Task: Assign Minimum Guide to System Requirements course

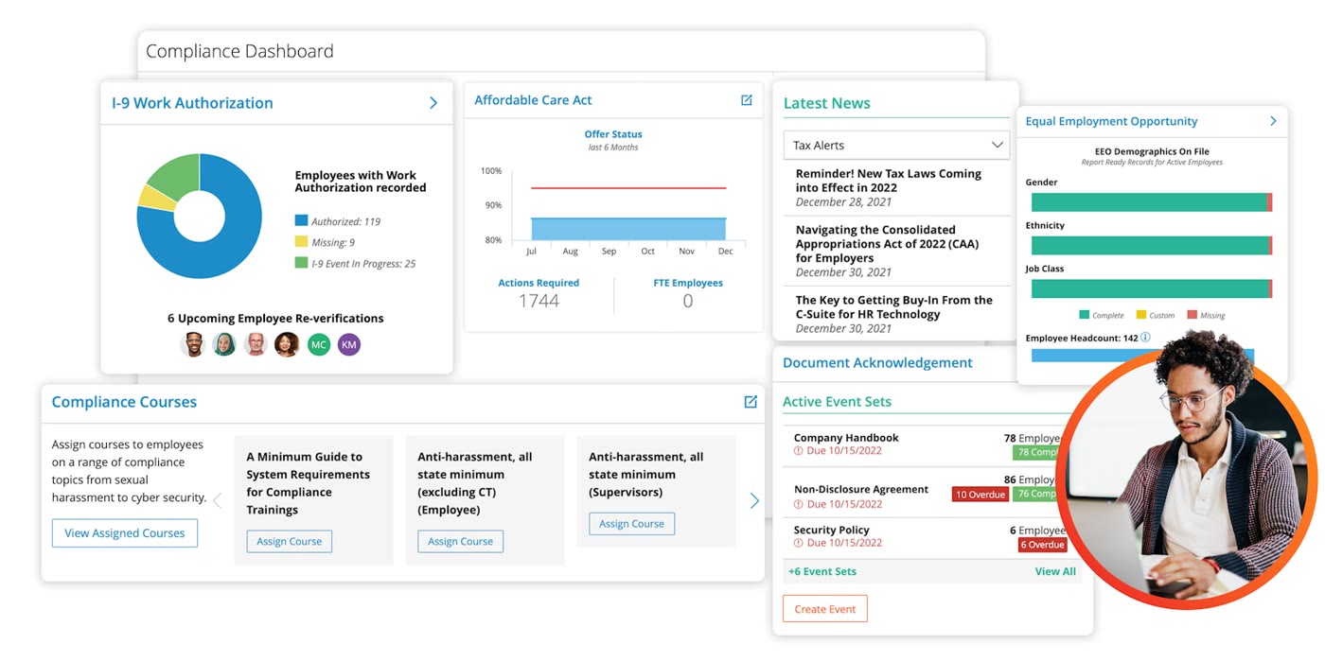Action: (x=290, y=542)
